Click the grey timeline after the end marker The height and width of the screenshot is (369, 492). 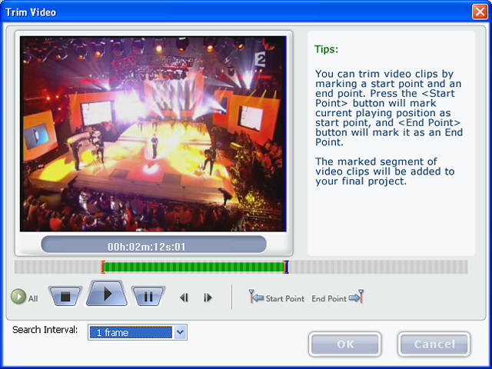point(377,267)
